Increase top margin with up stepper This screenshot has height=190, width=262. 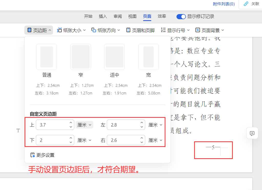coord(71,123)
